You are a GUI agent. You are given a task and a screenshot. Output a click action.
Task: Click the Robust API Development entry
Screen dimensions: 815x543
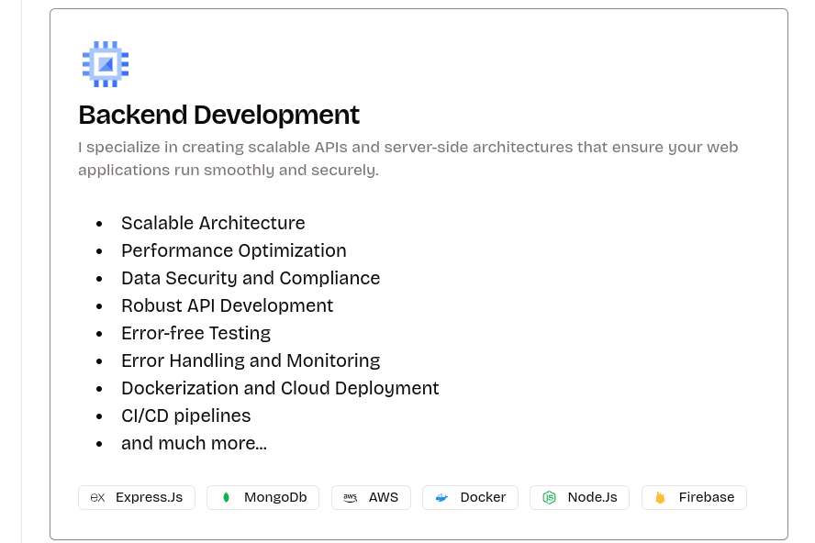click(x=227, y=305)
